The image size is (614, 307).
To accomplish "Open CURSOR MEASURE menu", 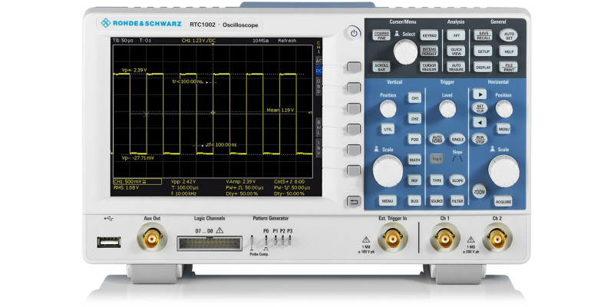I will point(429,67).
